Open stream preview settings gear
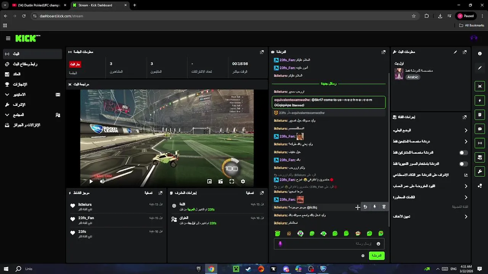The height and width of the screenshot is (274, 488). coord(243,182)
